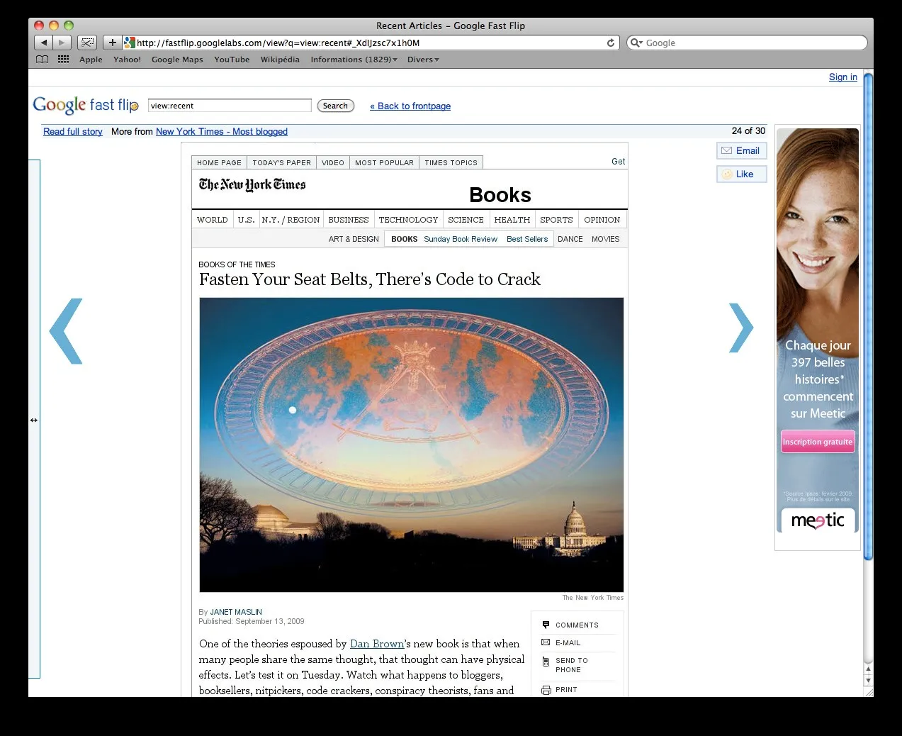
Task: Click ART & DESIGN subsection
Action: click(354, 239)
